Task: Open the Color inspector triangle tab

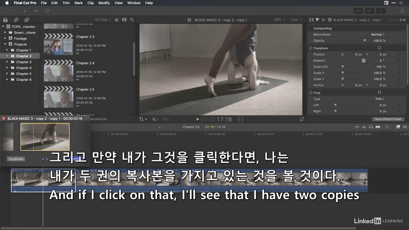Action: (x=317, y=20)
